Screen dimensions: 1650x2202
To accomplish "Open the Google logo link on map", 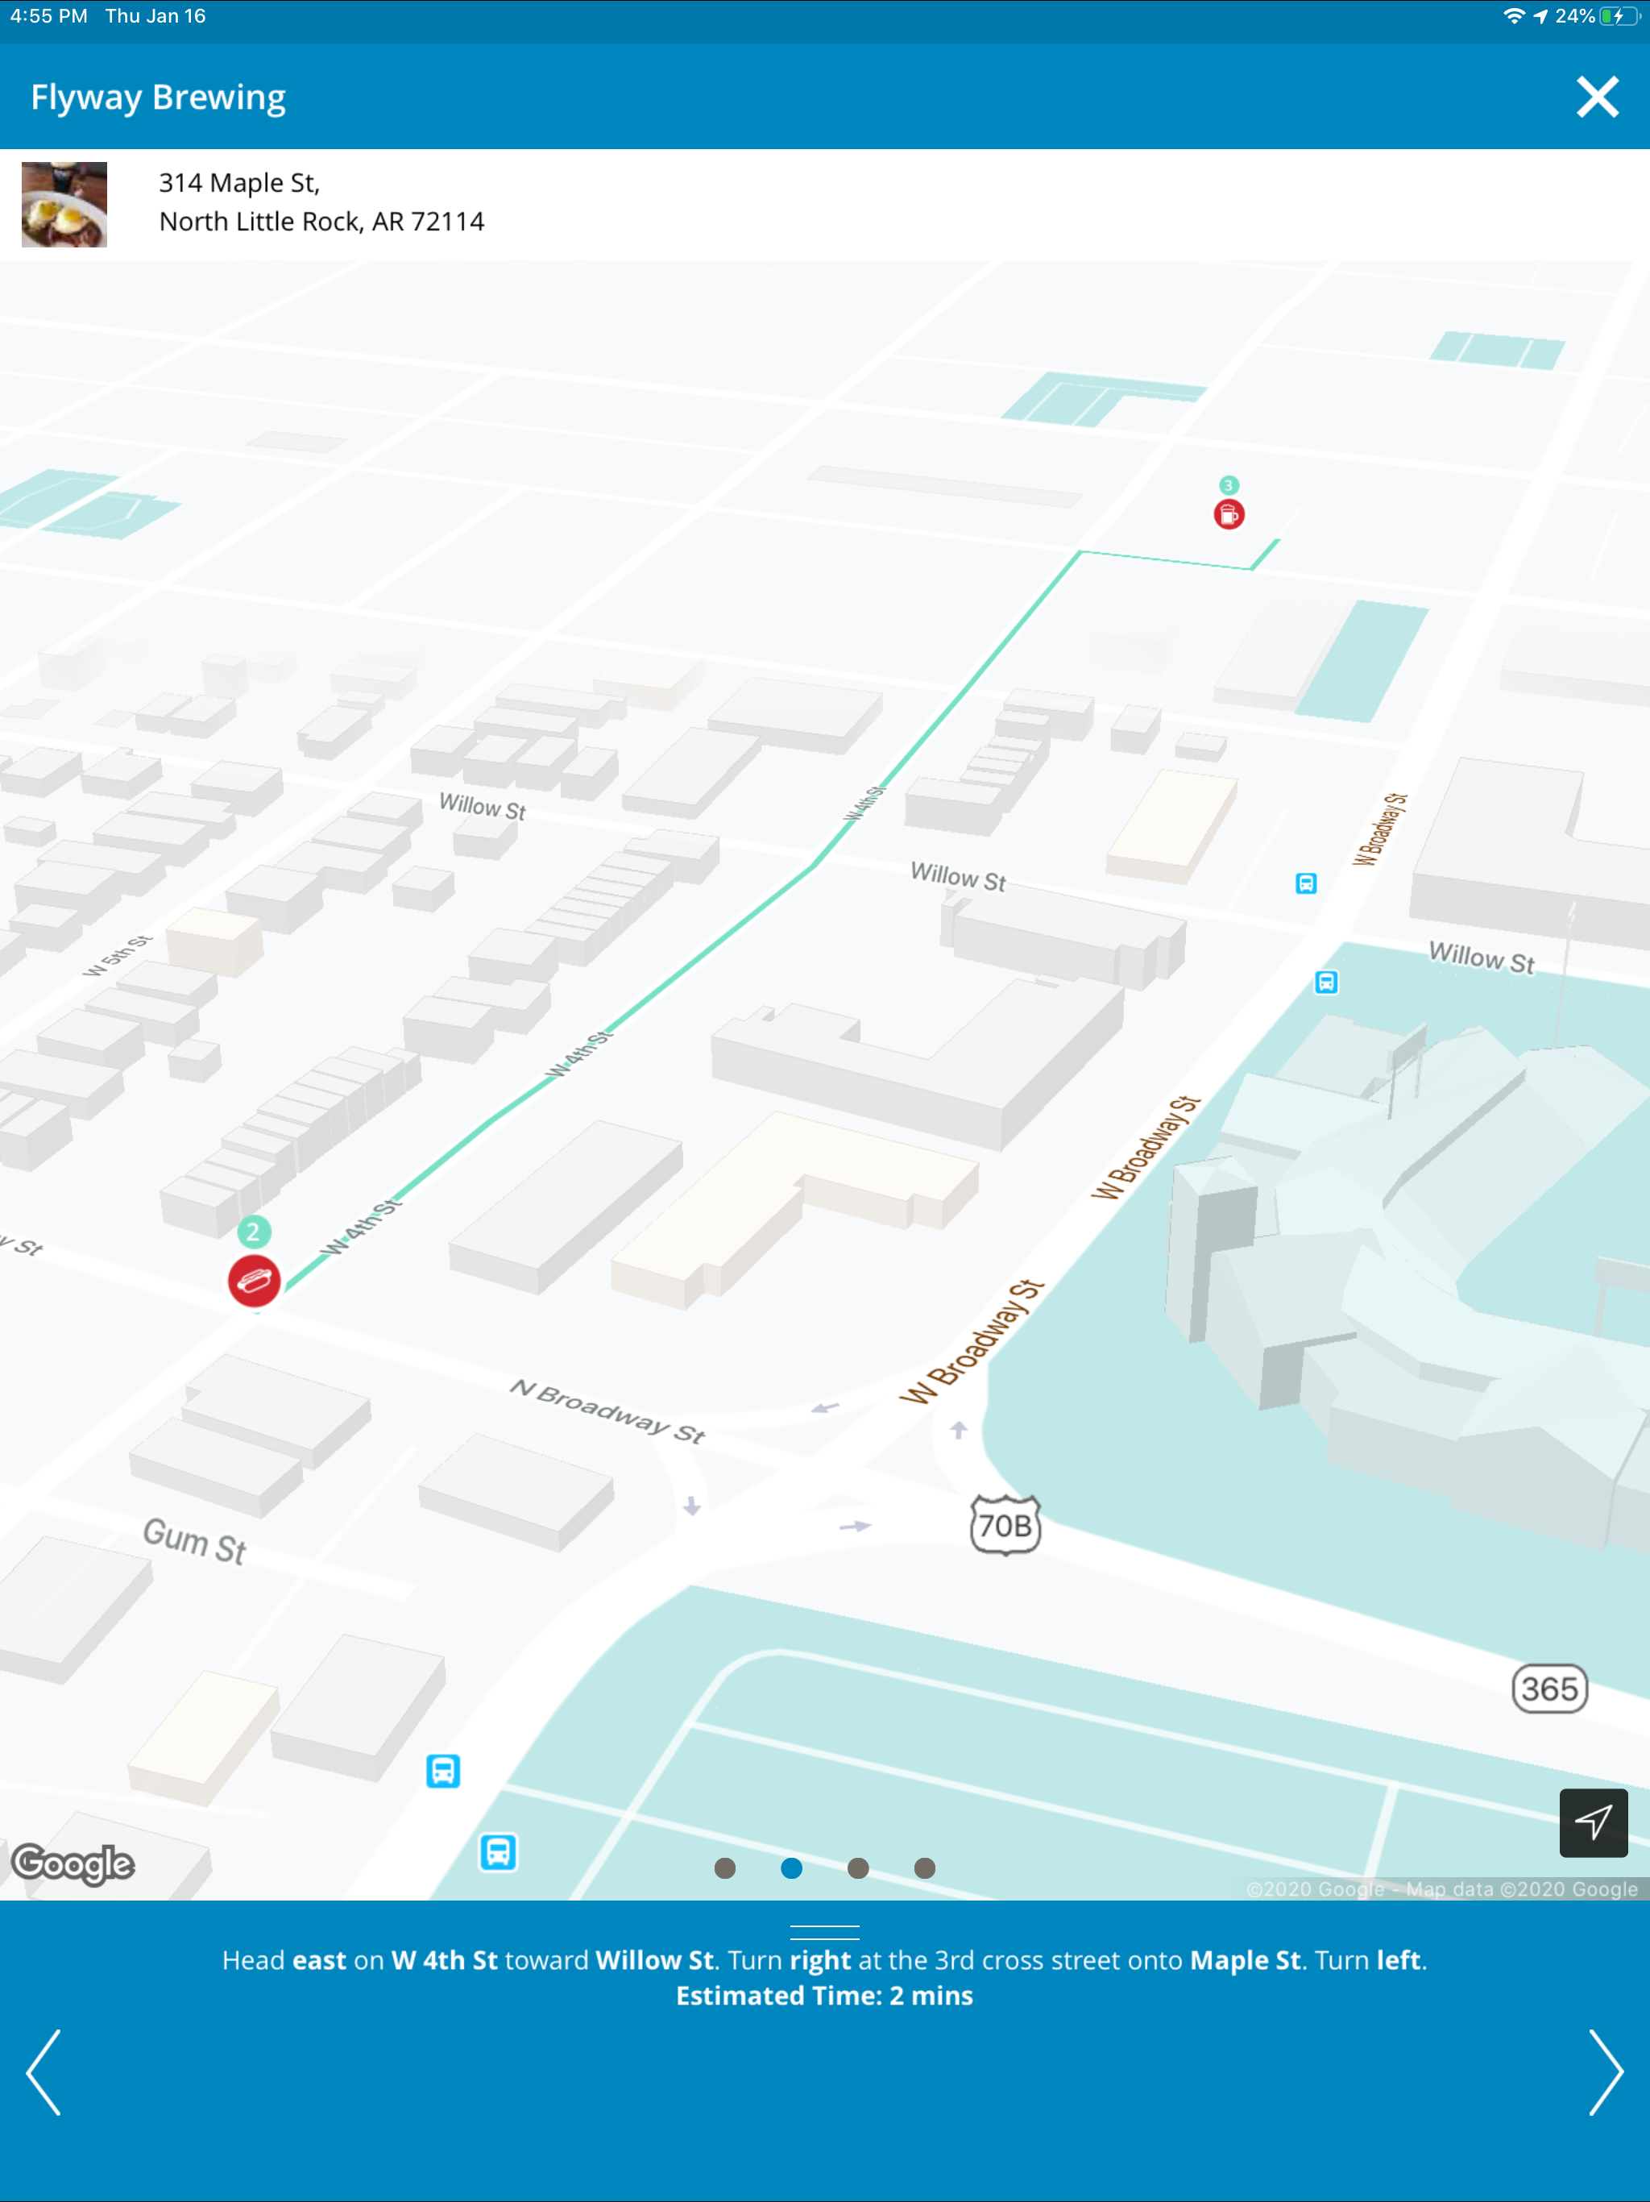I will tap(73, 1863).
